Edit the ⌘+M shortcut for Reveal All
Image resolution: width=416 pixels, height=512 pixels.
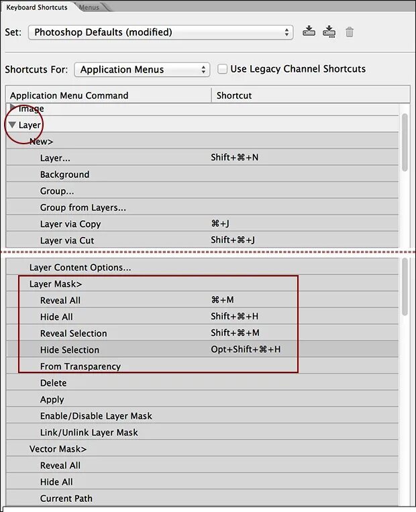click(x=222, y=300)
